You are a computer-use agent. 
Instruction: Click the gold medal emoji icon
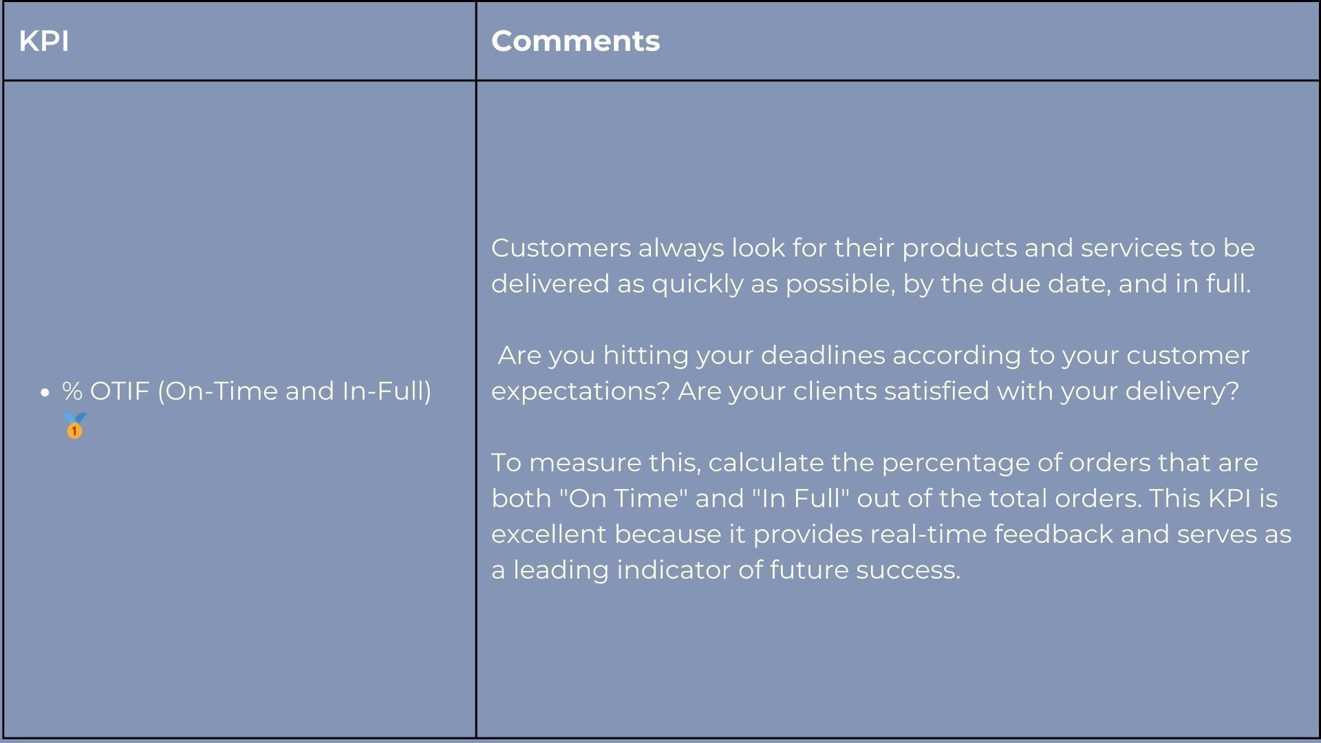(74, 425)
